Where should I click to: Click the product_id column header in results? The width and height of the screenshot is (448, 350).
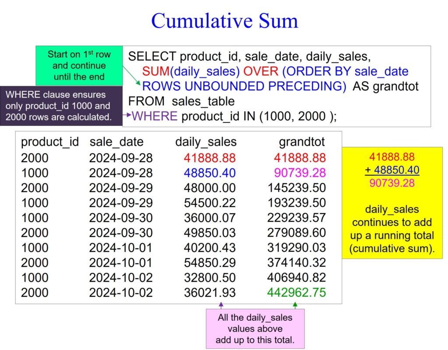pos(50,142)
